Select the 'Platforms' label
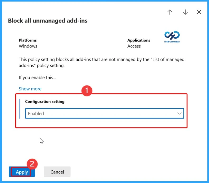Image resolution: width=209 pixels, height=183 pixels. [28, 40]
